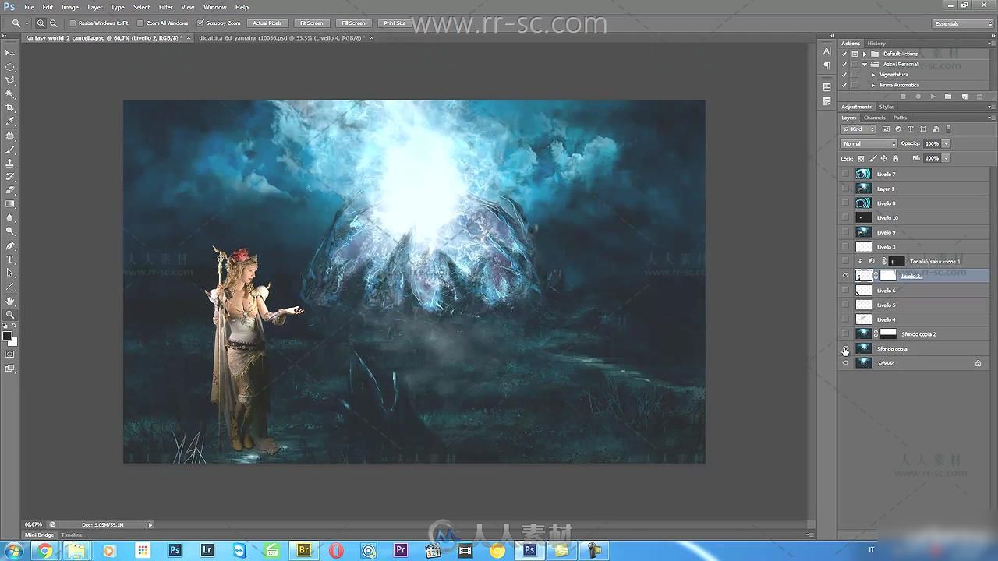Uncheck Scrubby Zoom checkbox
This screenshot has width=998, height=561.
(x=200, y=23)
